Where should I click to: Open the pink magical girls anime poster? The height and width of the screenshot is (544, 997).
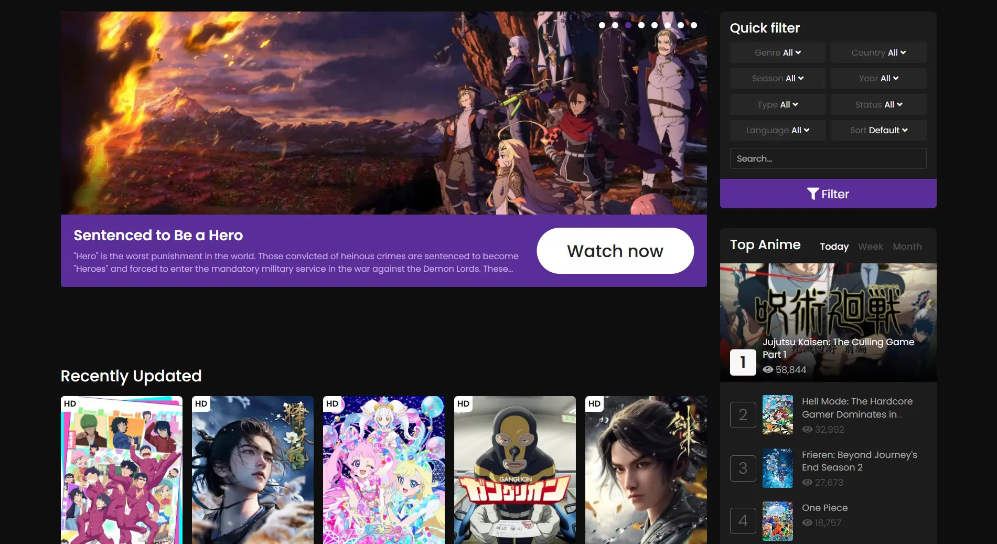384,470
